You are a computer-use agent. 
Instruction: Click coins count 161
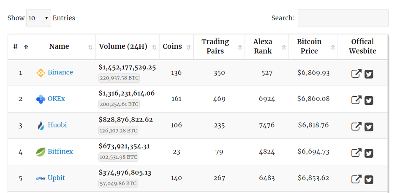[176, 99]
